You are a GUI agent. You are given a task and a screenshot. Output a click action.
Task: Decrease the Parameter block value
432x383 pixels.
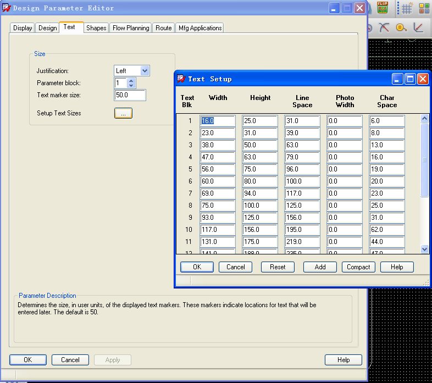131,86
